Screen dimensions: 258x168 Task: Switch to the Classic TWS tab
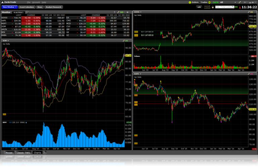pyautogui.click(x=23, y=153)
